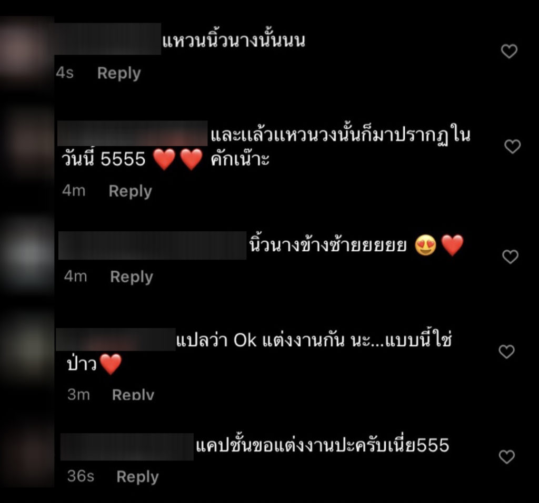The height and width of the screenshot is (503, 539).
Task: Like the 36s comment ending in 555
Action: [x=507, y=457]
